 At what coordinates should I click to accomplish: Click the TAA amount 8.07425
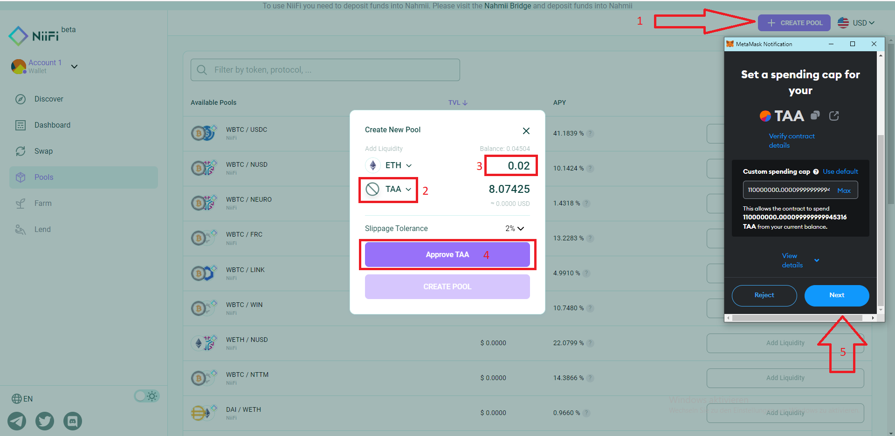pos(509,189)
